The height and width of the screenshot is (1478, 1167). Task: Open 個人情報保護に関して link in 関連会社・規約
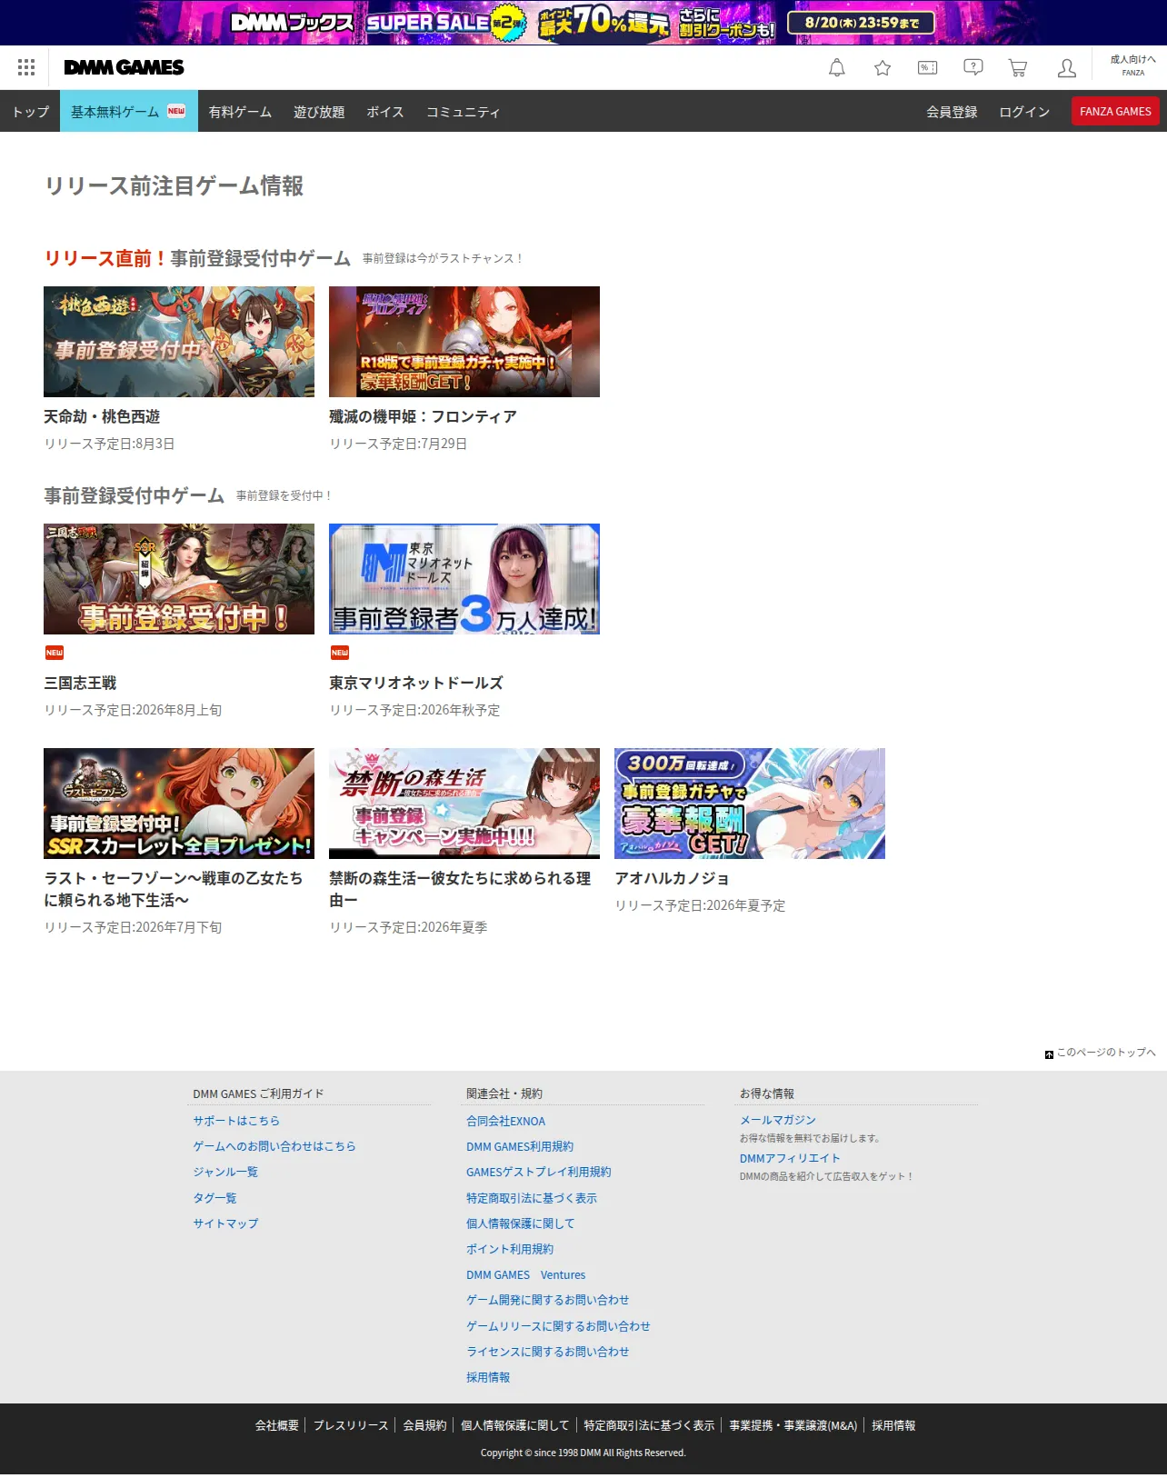coord(521,1223)
